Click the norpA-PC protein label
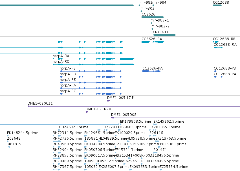Screen dimensions: 240x171 click(x=68, y=91)
